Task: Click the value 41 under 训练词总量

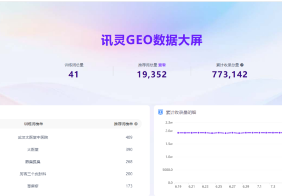Action: (x=73, y=75)
